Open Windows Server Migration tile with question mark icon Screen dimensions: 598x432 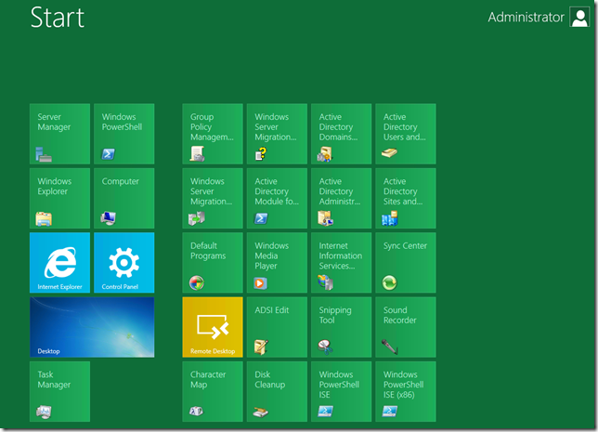tap(277, 134)
